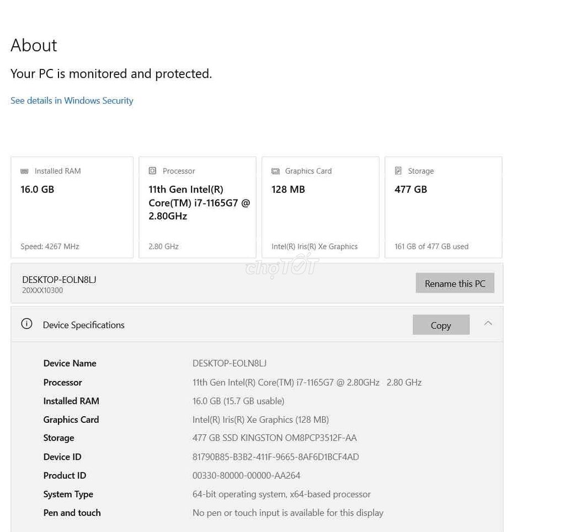This screenshot has height=532, width=565.
Task: Select the Graphics Card 128 MB card
Action: click(321, 207)
